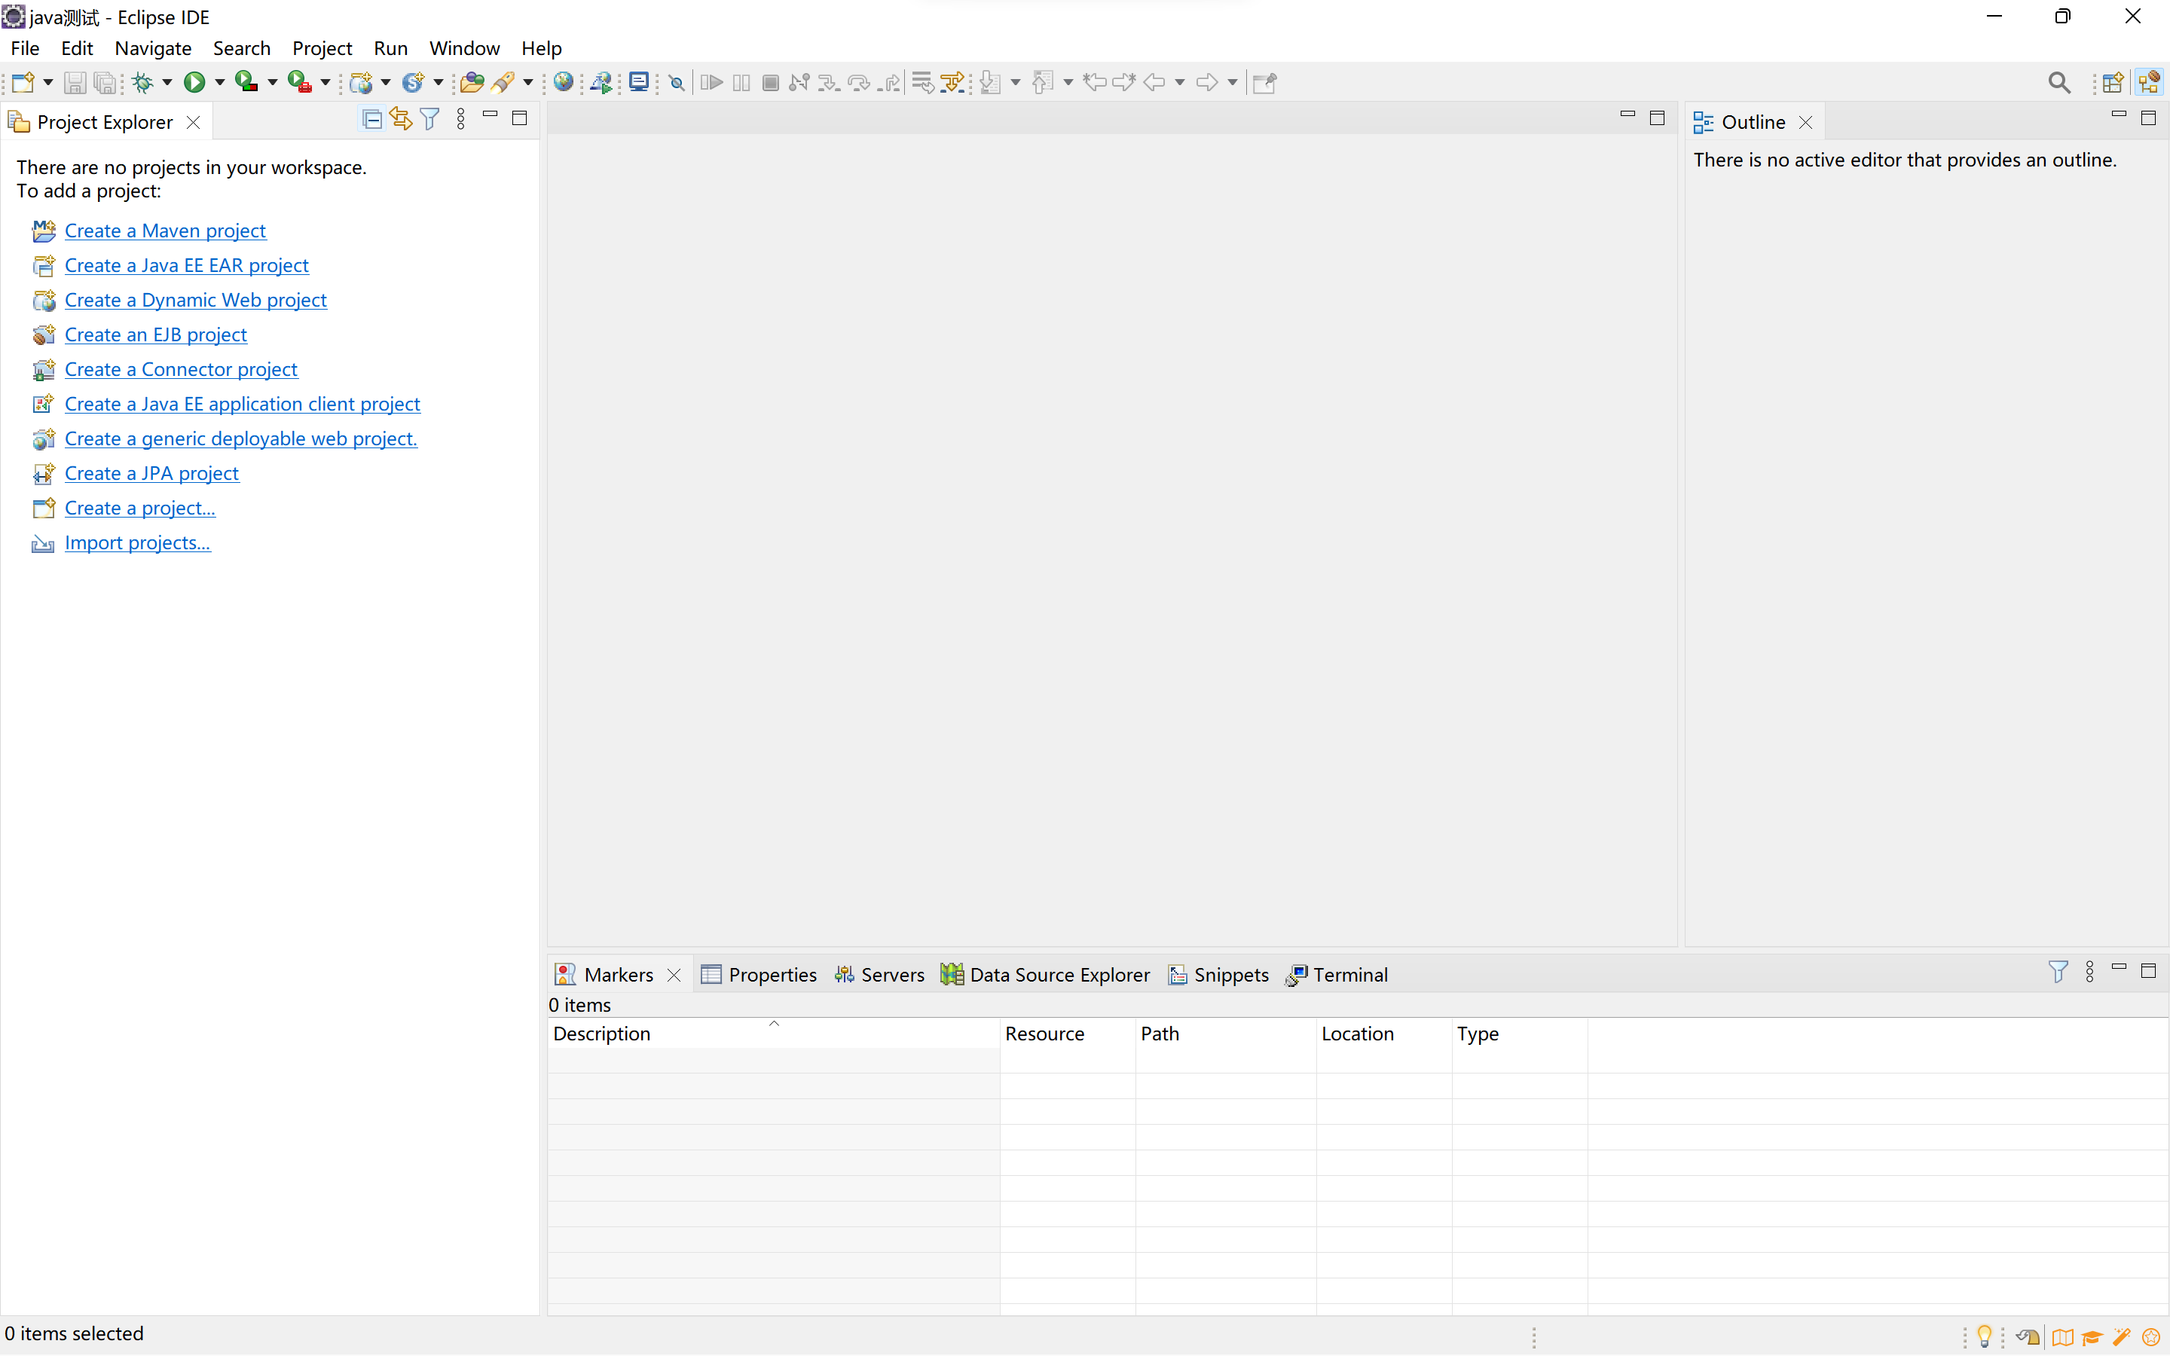This screenshot has height=1356, width=2170.
Task: Click the Debug bug icon in toolbar
Action: pyautogui.click(x=142, y=83)
